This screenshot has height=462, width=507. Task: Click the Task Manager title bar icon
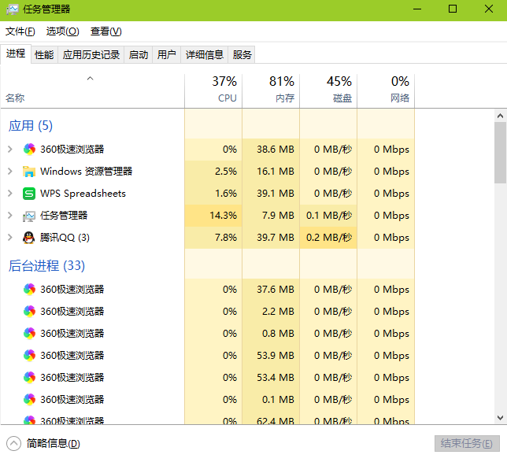pyautogui.click(x=13, y=9)
